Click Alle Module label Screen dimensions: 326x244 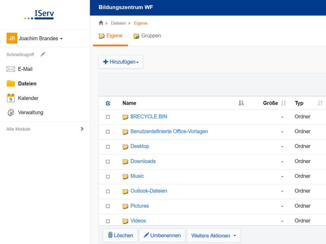(x=18, y=129)
